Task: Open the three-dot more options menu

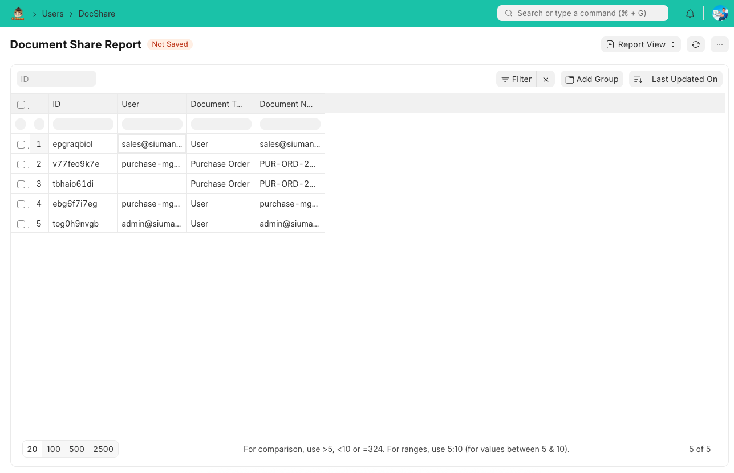Action: [x=720, y=44]
